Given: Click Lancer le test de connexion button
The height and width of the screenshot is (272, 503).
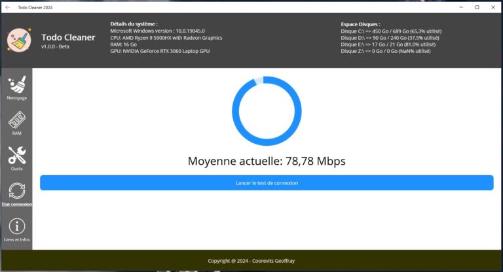Looking at the screenshot, I should pos(267,182).
